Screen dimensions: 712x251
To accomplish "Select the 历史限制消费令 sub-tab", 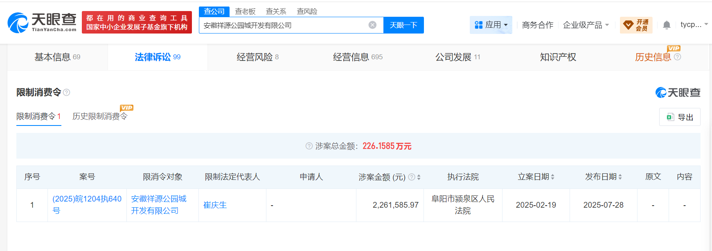I will [x=100, y=117].
